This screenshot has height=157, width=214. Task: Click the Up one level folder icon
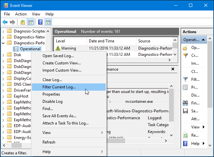(x=23, y=22)
